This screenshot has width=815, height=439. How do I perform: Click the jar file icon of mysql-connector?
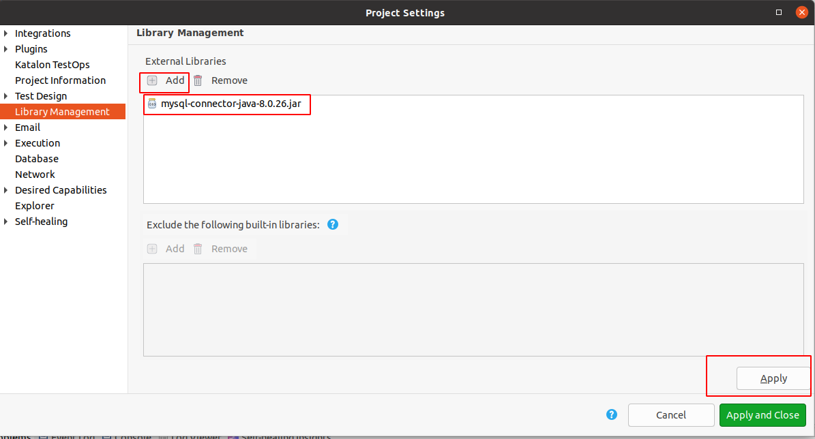152,104
